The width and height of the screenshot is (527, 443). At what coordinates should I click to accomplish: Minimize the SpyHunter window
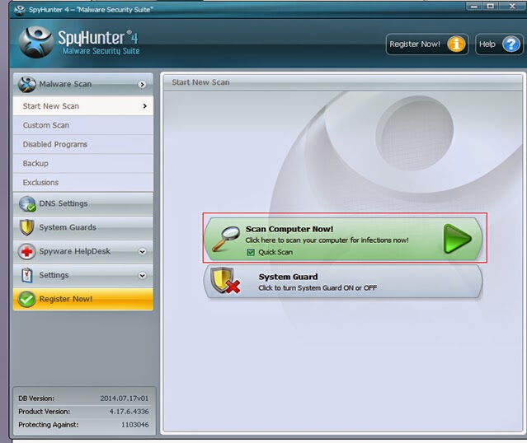(x=474, y=6)
